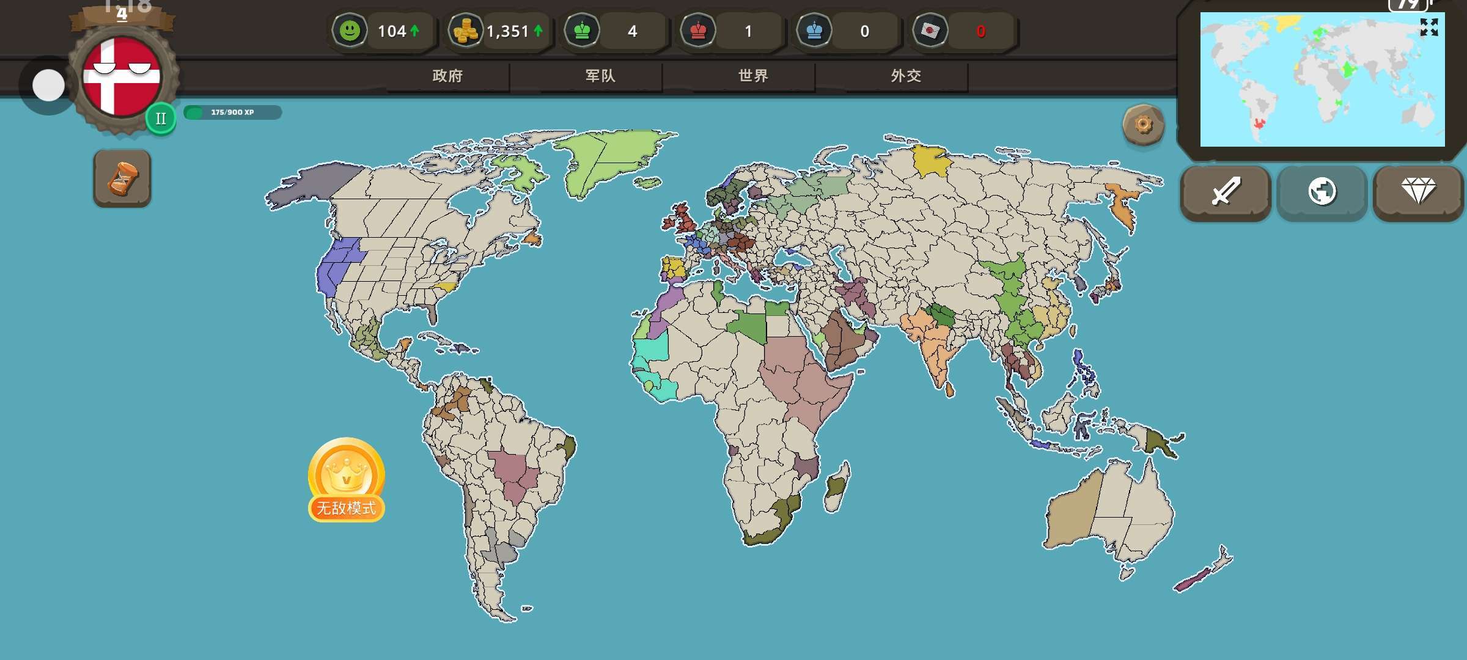The width and height of the screenshot is (1467, 660).
Task: Open the 外交 diplomacy tab
Action: tap(906, 76)
